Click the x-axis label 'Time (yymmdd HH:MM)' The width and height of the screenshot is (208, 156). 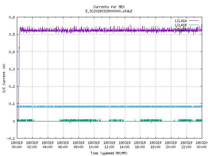[109, 153]
